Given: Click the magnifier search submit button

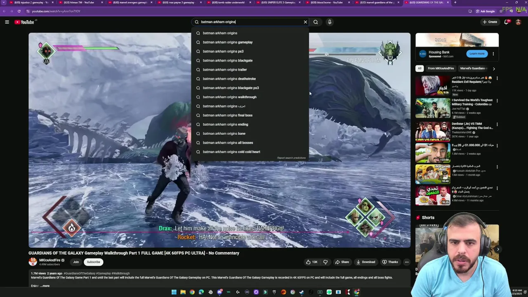Looking at the screenshot, I should click(316, 22).
